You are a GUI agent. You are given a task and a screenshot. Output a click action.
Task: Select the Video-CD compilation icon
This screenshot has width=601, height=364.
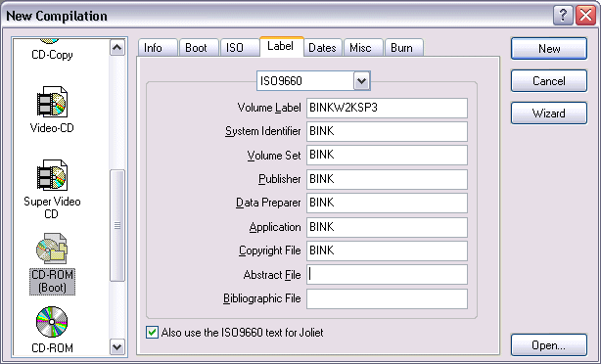tap(52, 102)
